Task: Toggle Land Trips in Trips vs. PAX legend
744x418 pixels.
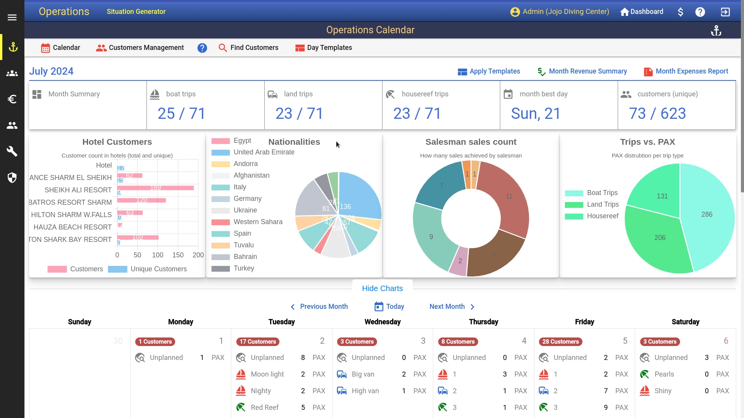Action: pos(592,205)
